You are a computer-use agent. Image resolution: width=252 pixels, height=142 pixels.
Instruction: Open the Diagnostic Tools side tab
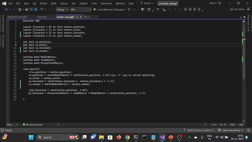(248, 23)
